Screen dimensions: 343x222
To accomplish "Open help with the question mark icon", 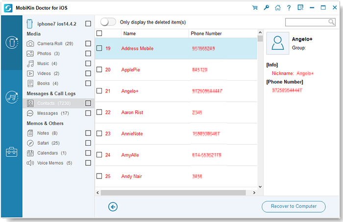I will 289,7.
